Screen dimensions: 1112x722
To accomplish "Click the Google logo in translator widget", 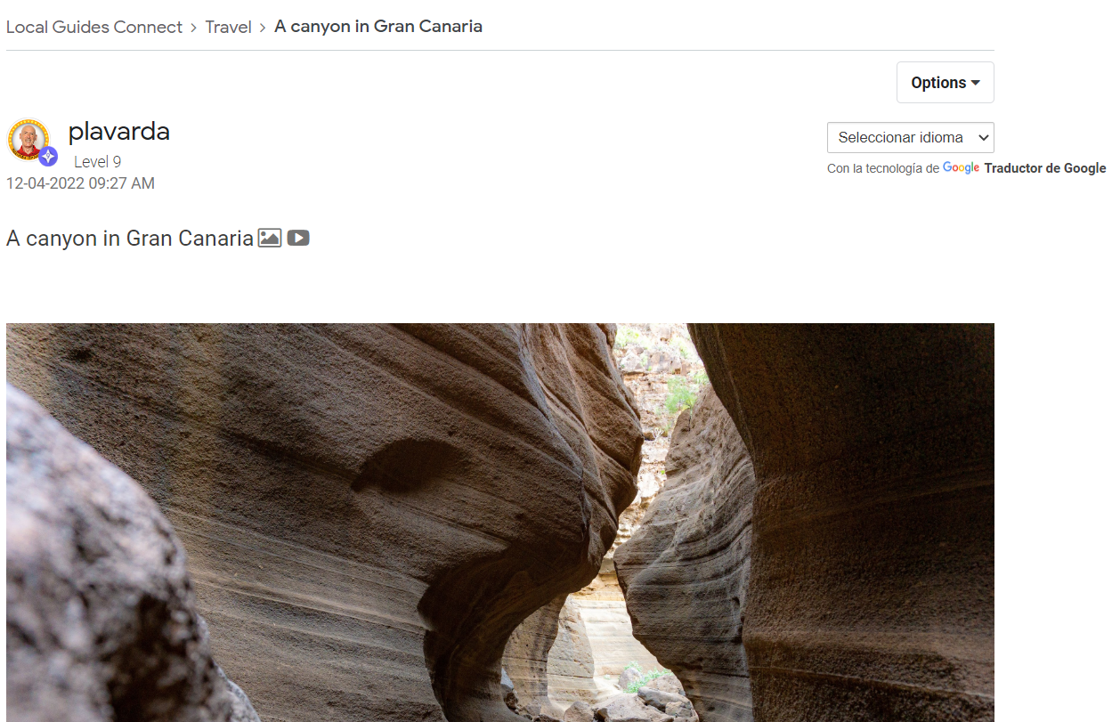I will click(961, 168).
